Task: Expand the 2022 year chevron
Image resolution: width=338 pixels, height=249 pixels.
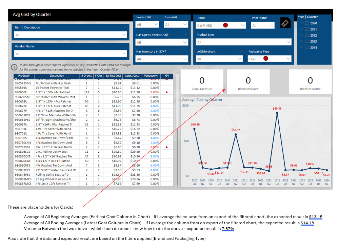Action: click(x=302, y=35)
